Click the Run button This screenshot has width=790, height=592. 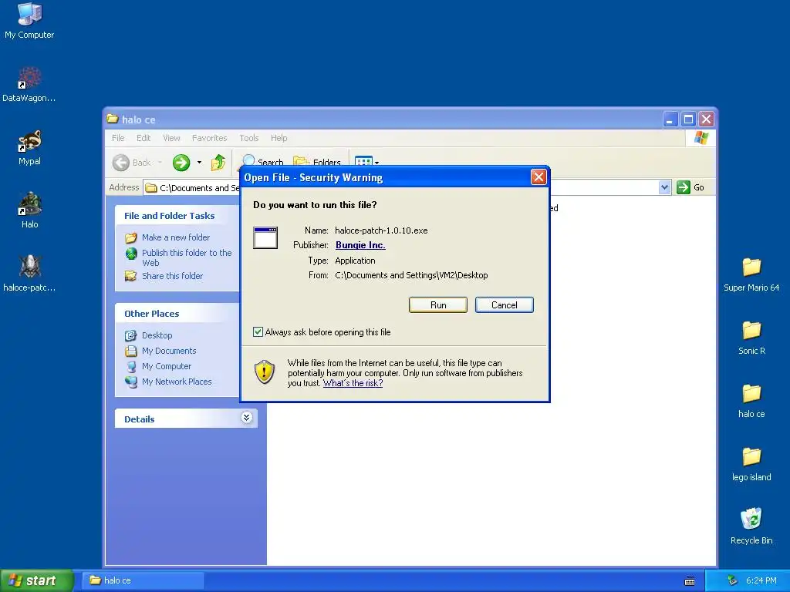tap(438, 305)
